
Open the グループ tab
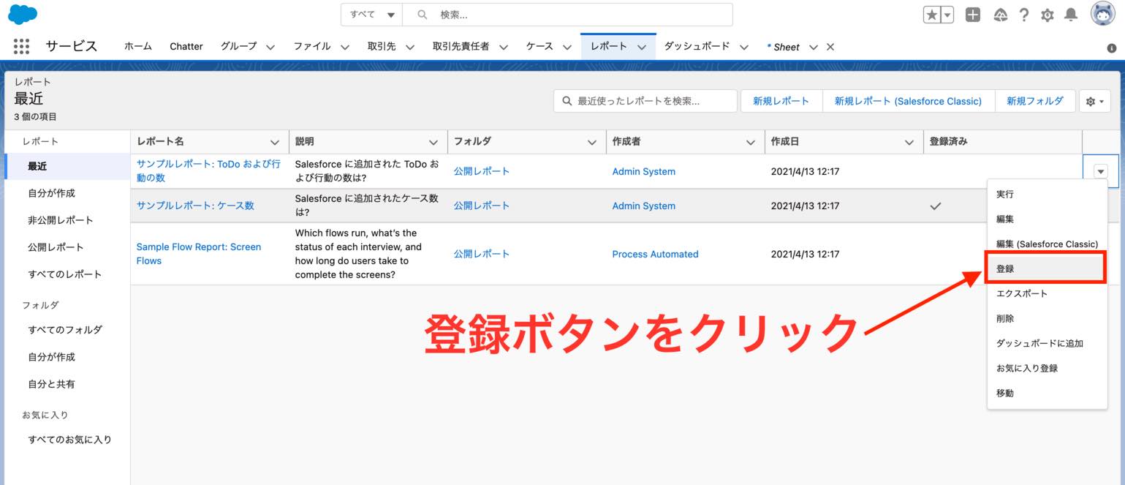[239, 46]
